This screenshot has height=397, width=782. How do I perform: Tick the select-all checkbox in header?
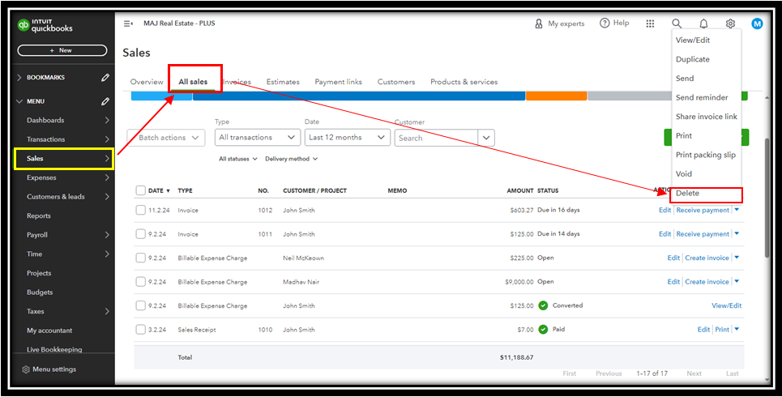141,190
